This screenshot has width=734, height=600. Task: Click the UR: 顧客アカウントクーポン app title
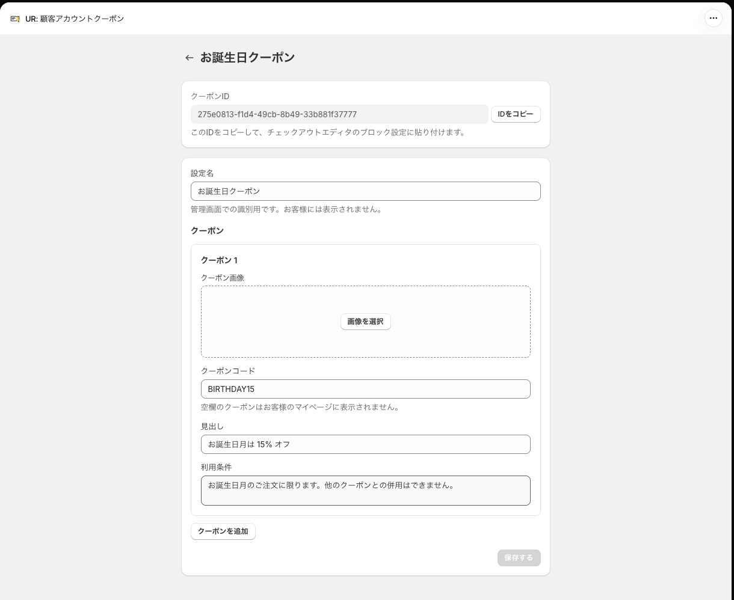tap(75, 19)
